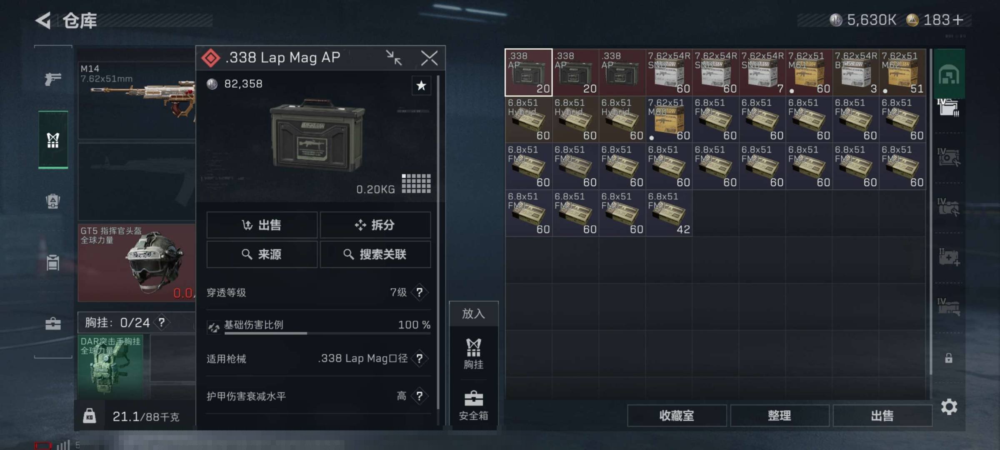Viewport: 1000px width, 450px height.
Task: Open the settings gear icon
Action: point(949,407)
